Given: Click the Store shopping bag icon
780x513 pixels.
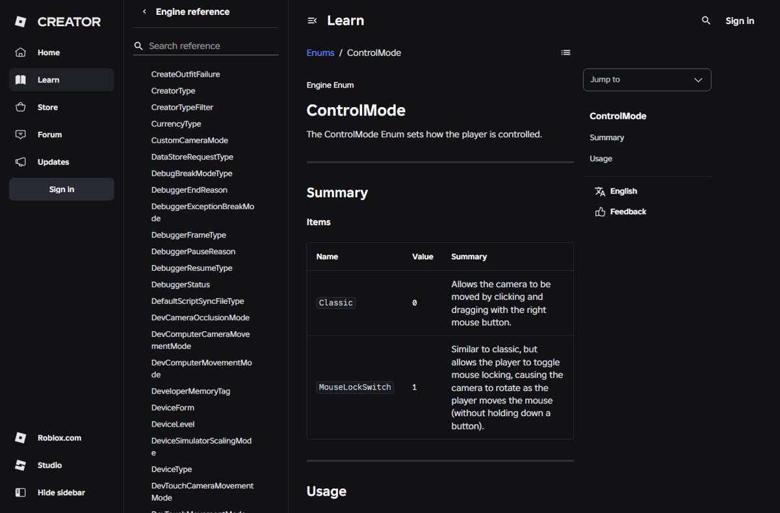Looking at the screenshot, I should coord(21,107).
